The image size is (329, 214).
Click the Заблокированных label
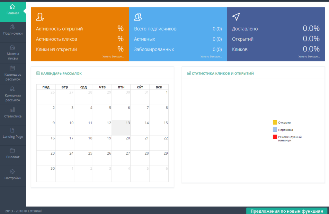coord(154,49)
